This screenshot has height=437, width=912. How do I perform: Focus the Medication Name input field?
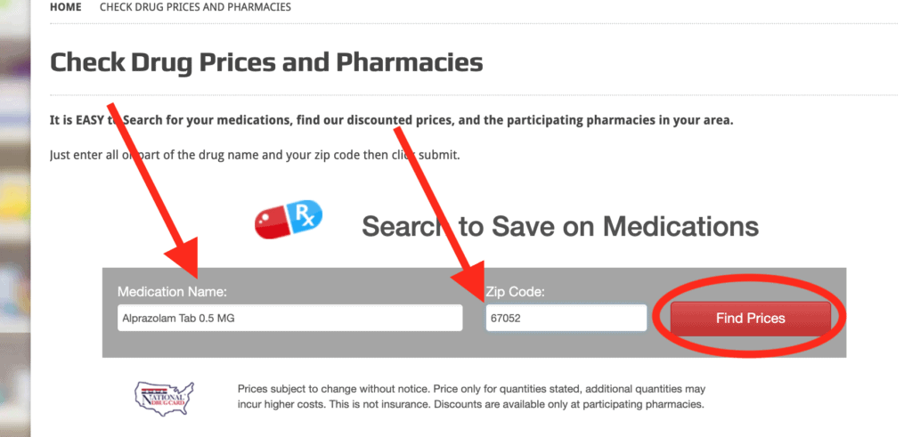pos(289,319)
